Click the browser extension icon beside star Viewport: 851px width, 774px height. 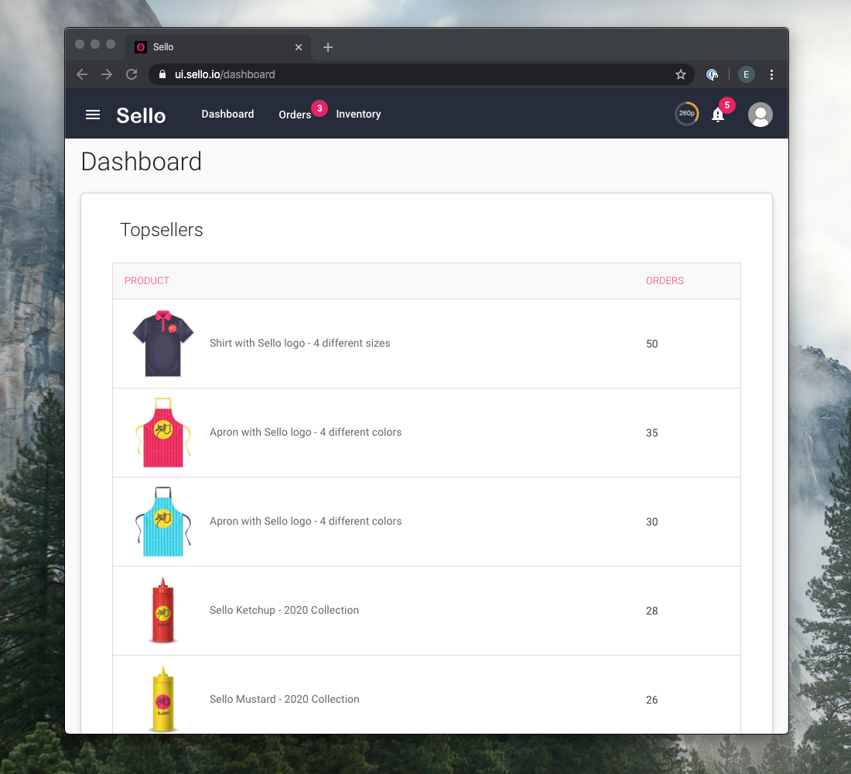[712, 74]
